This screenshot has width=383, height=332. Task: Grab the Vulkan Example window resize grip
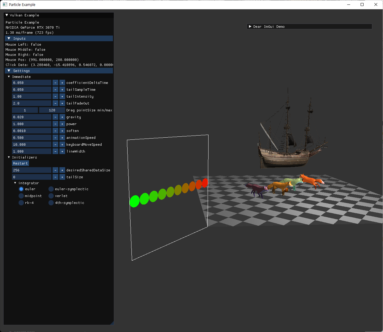pos(112,323)
